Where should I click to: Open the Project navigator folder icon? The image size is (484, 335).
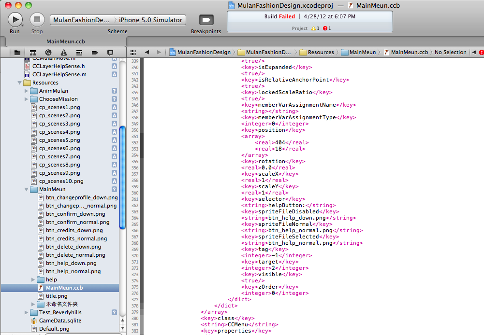pyautogui.click(x=17, y=52)
